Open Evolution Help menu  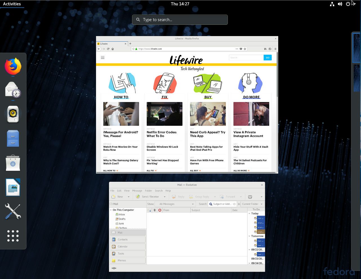coord(168,191)
